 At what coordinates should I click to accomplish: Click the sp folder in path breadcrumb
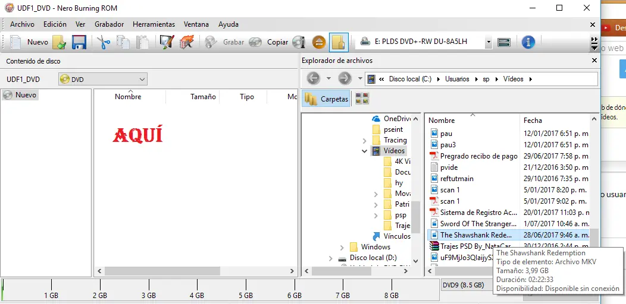click(486, 79)
